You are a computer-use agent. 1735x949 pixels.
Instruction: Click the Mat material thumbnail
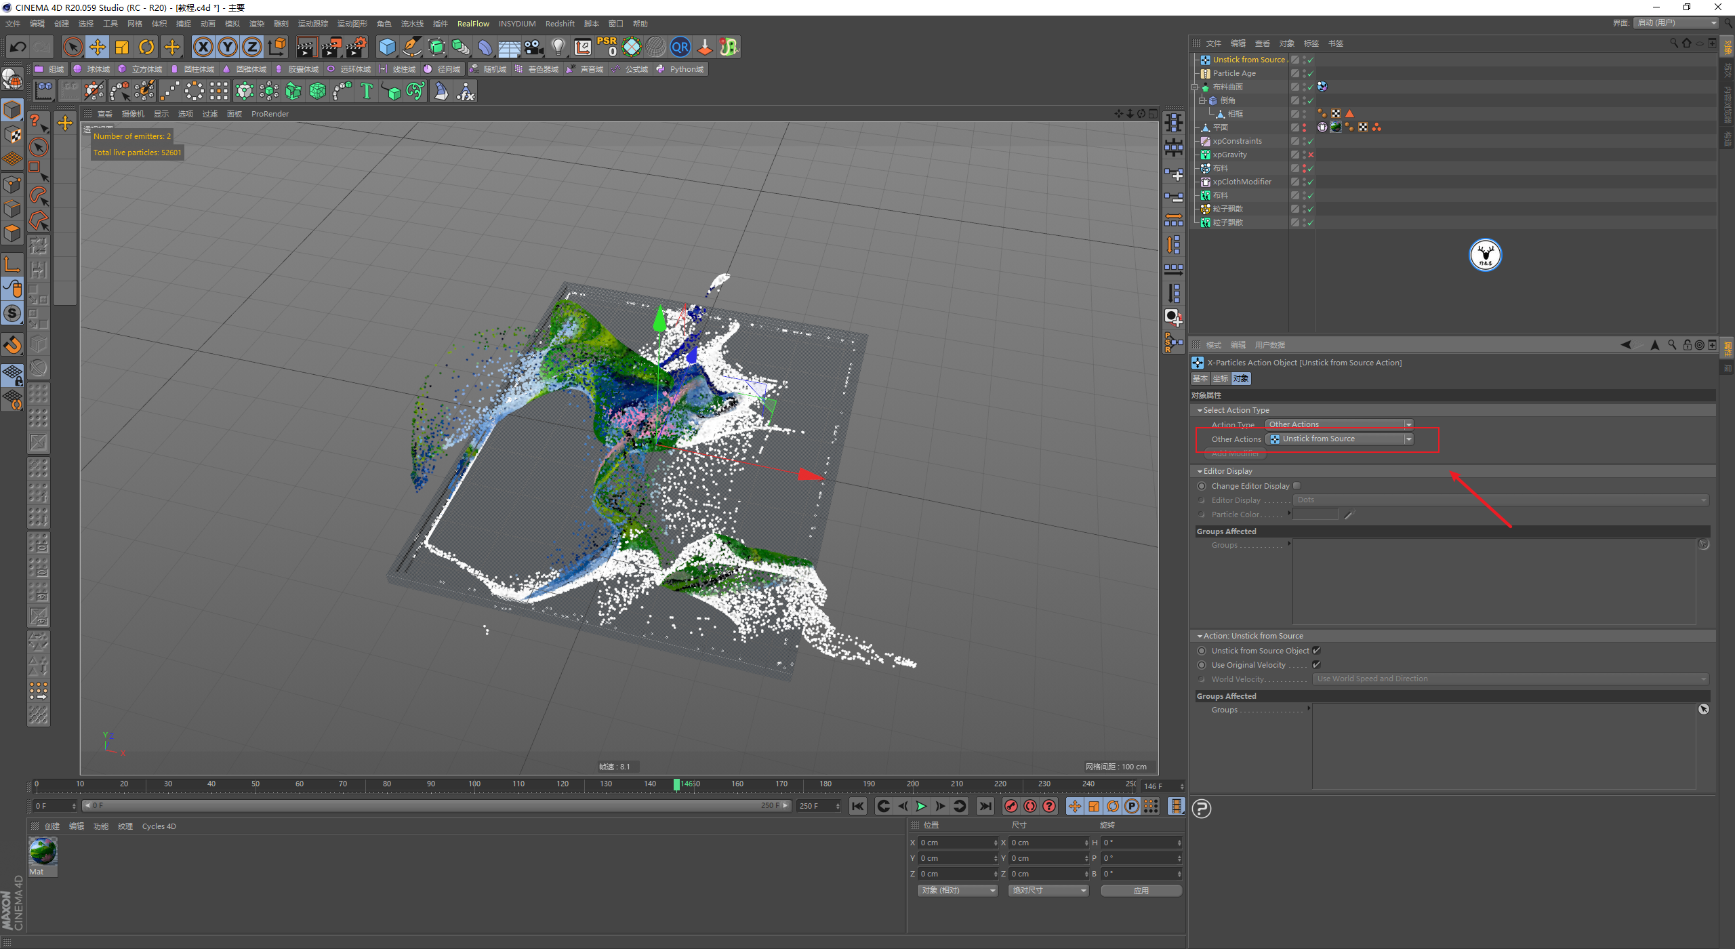pos(43,852)
